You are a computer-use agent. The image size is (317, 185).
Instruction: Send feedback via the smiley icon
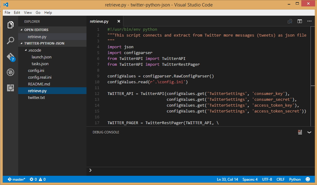(x=307, y=179)
